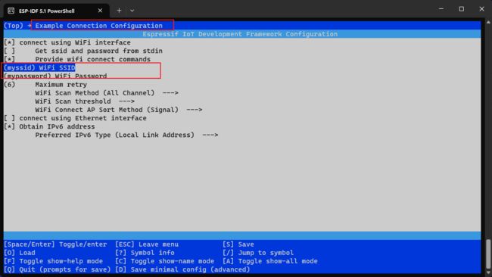
Task: Select the (6) Maximum retry entry
Action: pos(45,85)
